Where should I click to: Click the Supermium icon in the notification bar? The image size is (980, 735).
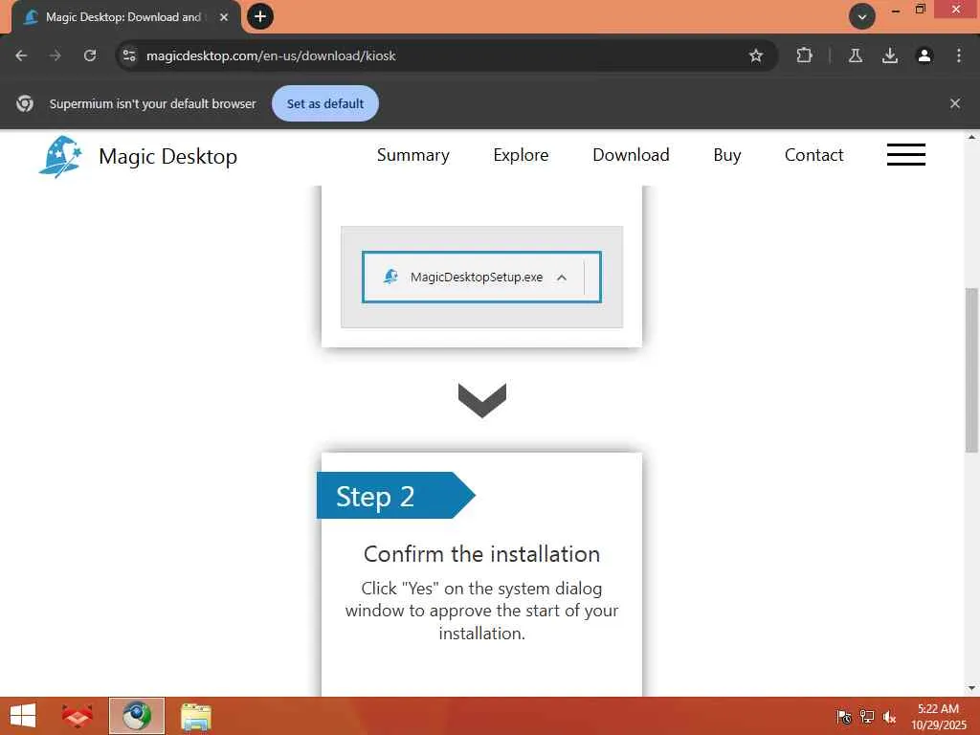coord(25,103)
